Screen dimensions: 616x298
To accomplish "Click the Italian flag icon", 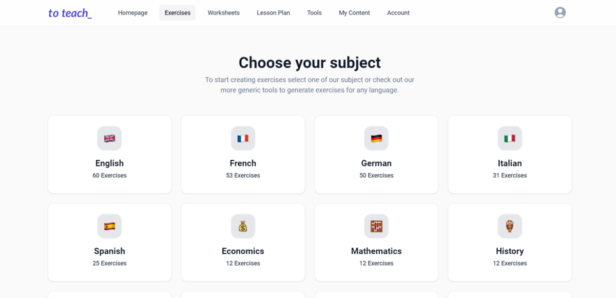I will 510,138.
